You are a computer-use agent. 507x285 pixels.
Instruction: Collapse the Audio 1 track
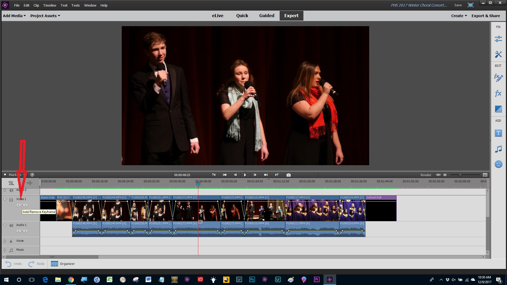click(5, 225)
